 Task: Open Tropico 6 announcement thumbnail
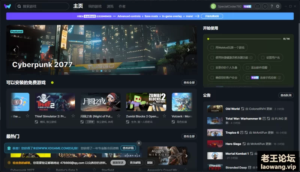point(215,133)
